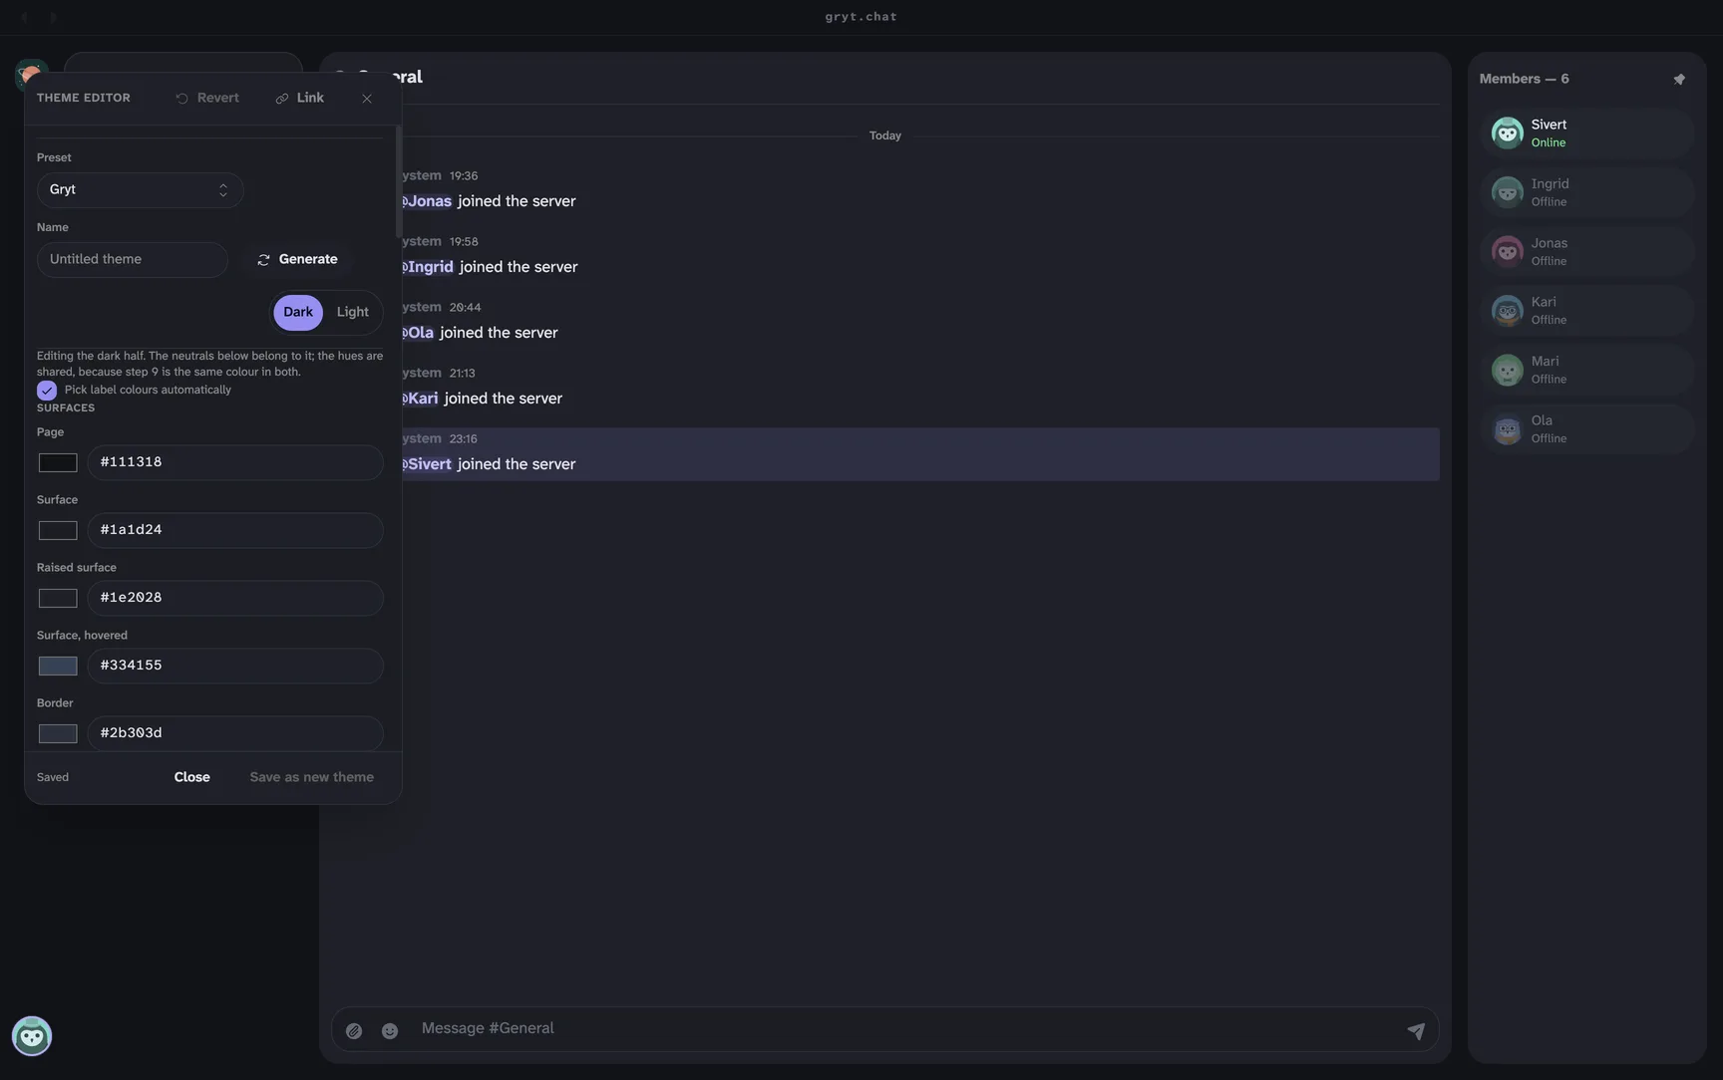Open the Surface, hovered colour swatch
Image resolution: width=1723 pixels, height=1080 pixels.
(58, 666)
